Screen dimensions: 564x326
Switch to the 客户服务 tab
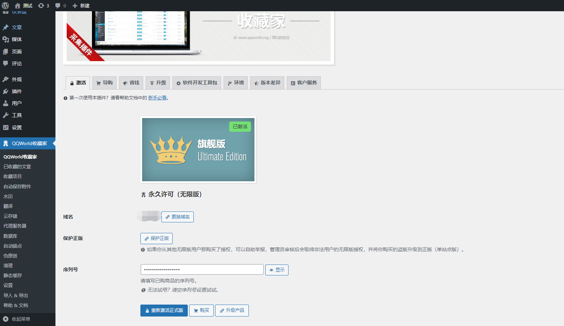click(304, 83)
